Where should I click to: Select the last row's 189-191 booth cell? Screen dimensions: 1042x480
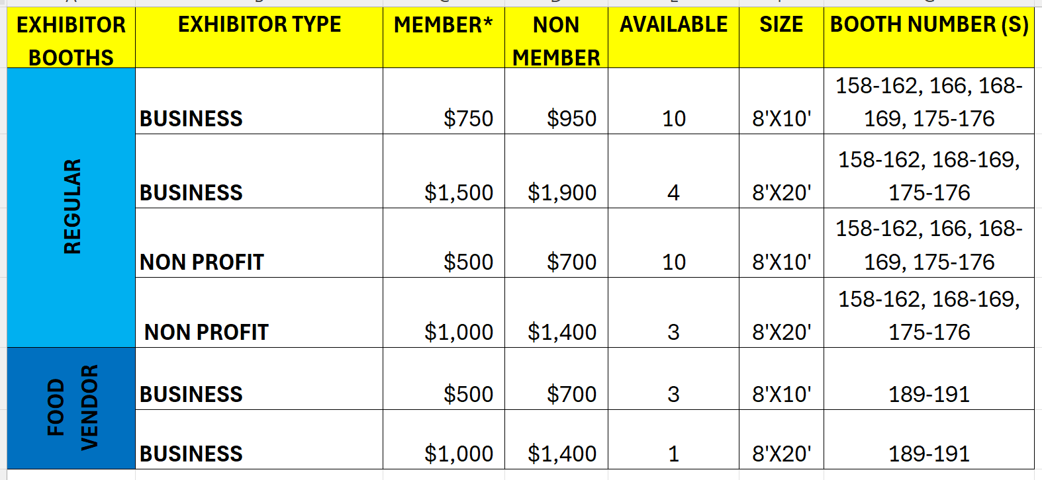(929, 454)
